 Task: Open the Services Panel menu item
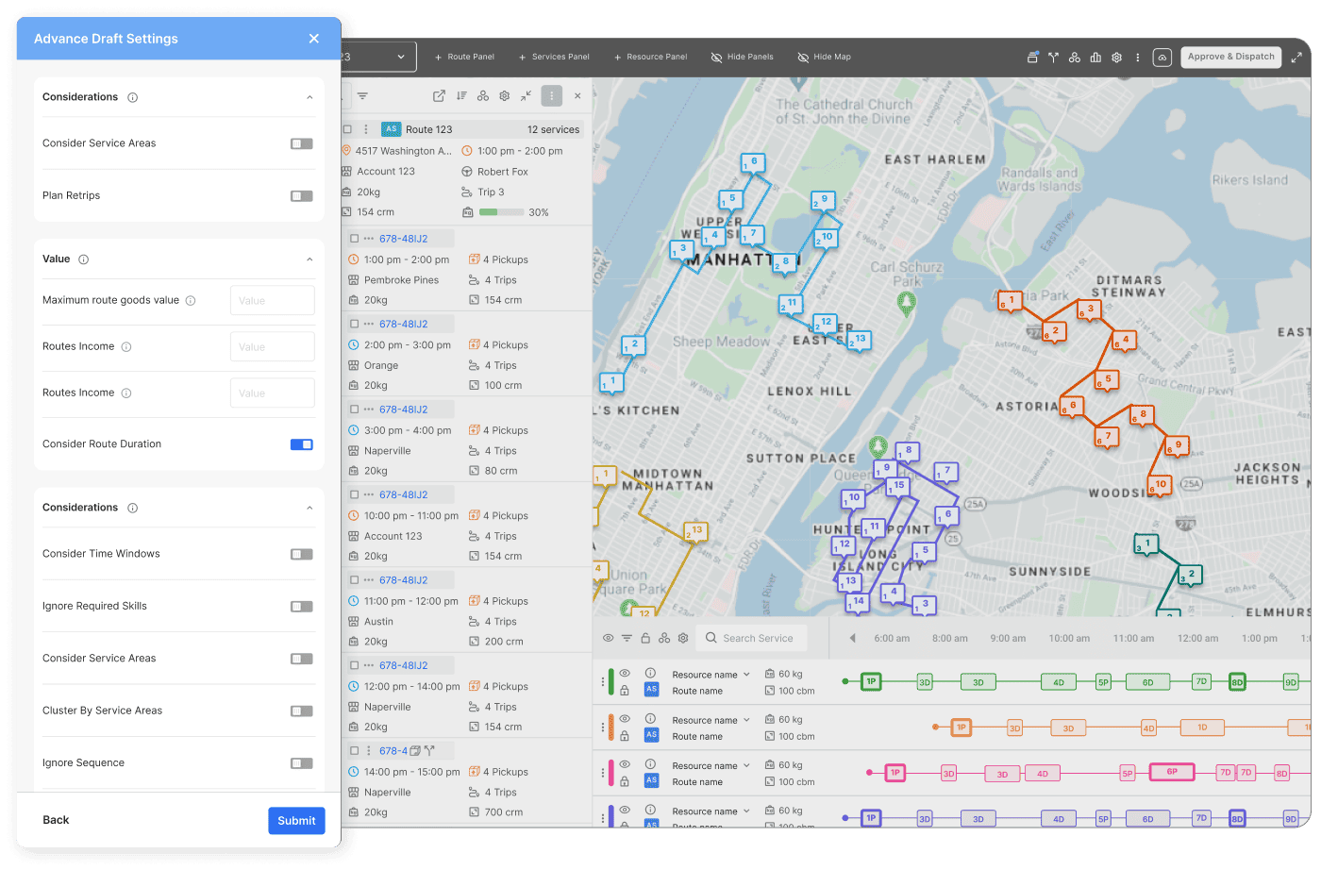click(x=554, y=57)
